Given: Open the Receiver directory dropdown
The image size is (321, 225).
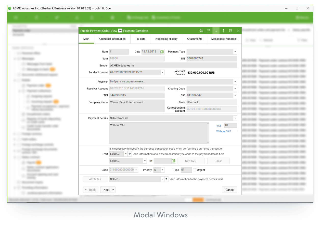Looking at the screenshot, I should pos(235,82).
